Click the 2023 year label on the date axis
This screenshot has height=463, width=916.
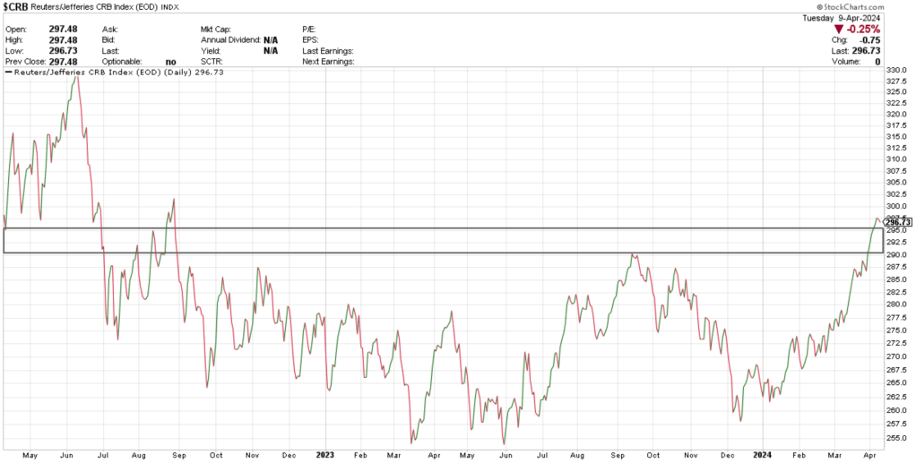coord(325,454)
